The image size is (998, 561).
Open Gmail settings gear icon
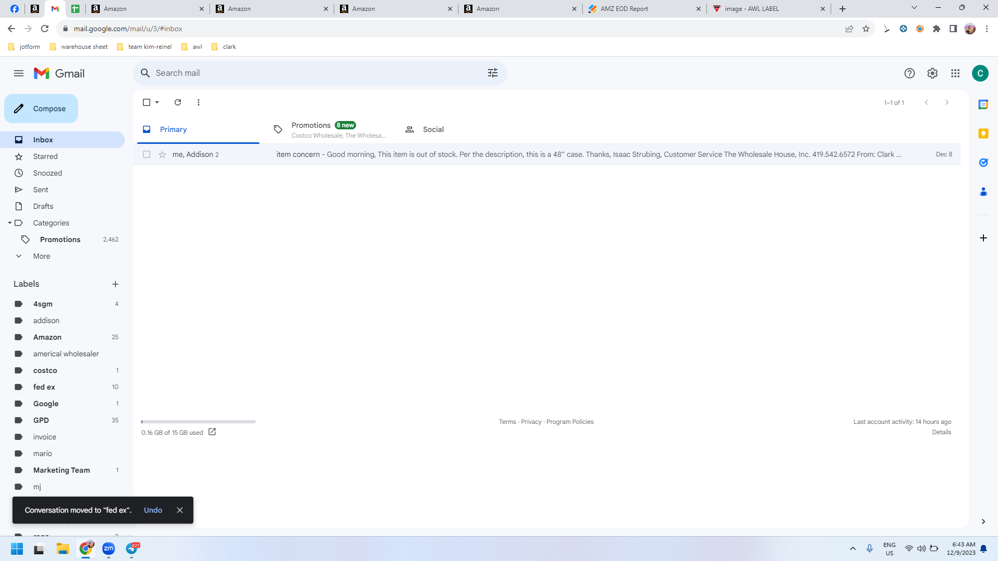pyautogui.click(x=933, y=73)
